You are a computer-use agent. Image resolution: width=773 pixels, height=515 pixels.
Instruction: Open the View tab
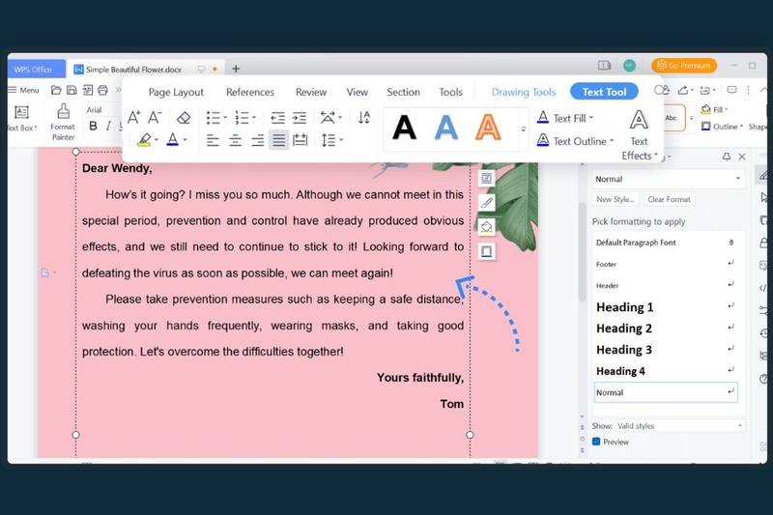[357, 92]
